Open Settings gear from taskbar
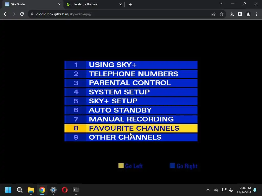The width and height of the screenshot is (262, 196). [53, 190]
